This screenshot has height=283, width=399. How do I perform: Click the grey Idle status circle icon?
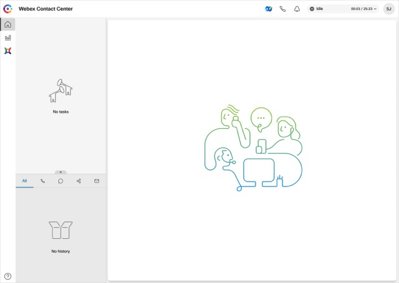click(312, 9)
